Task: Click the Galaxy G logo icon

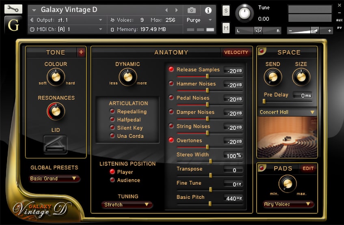Action: click(x=13, y=25)
